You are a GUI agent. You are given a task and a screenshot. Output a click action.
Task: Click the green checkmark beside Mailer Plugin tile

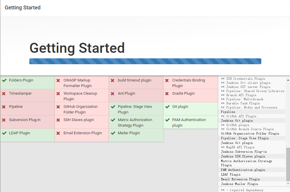[x=113, y=133]
